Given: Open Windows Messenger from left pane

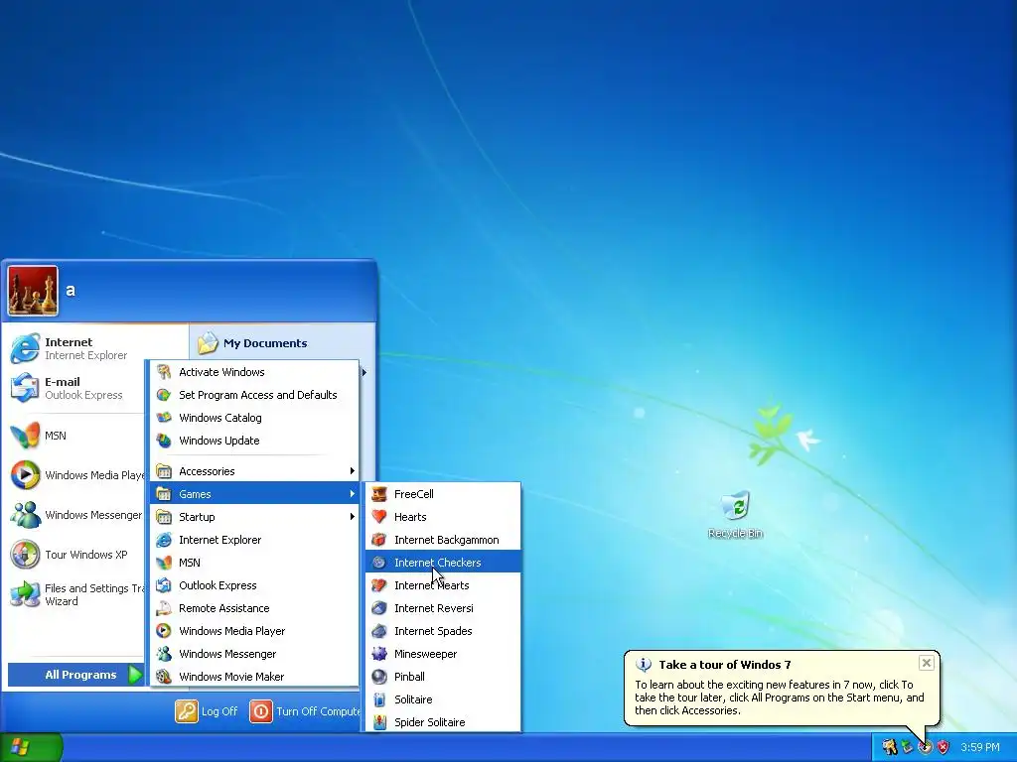Looking at the screenshot, I should (75, 515).
